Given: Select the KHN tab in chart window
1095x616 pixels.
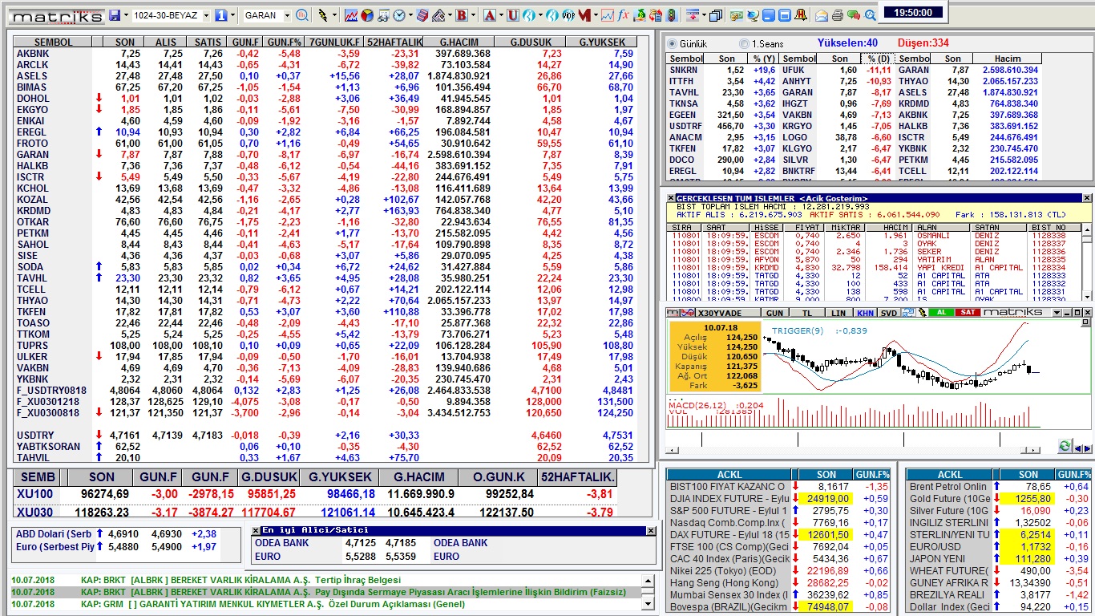Looking at the screenshot, I should (x=865, y=313).
